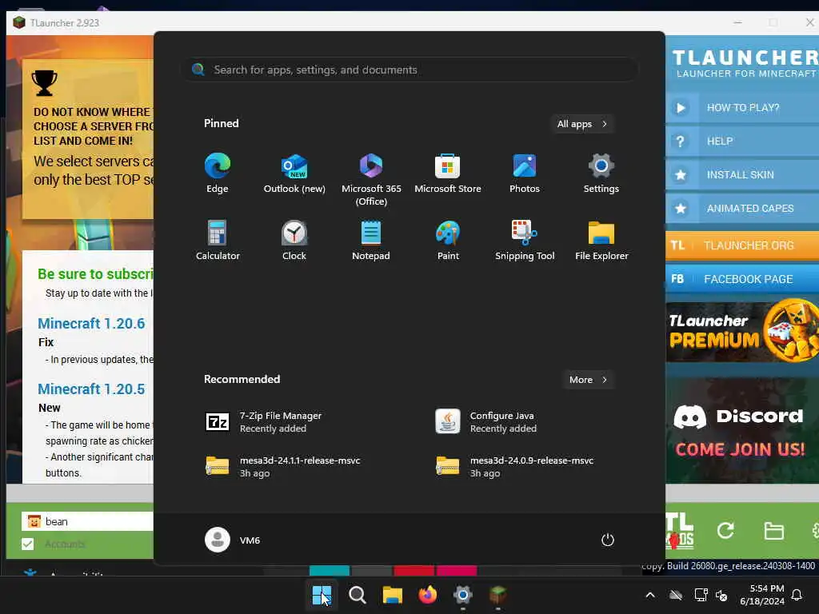Click TLauncher refresh icon
The width and height of the screenshot is (819, 614).
pos(725,531)
